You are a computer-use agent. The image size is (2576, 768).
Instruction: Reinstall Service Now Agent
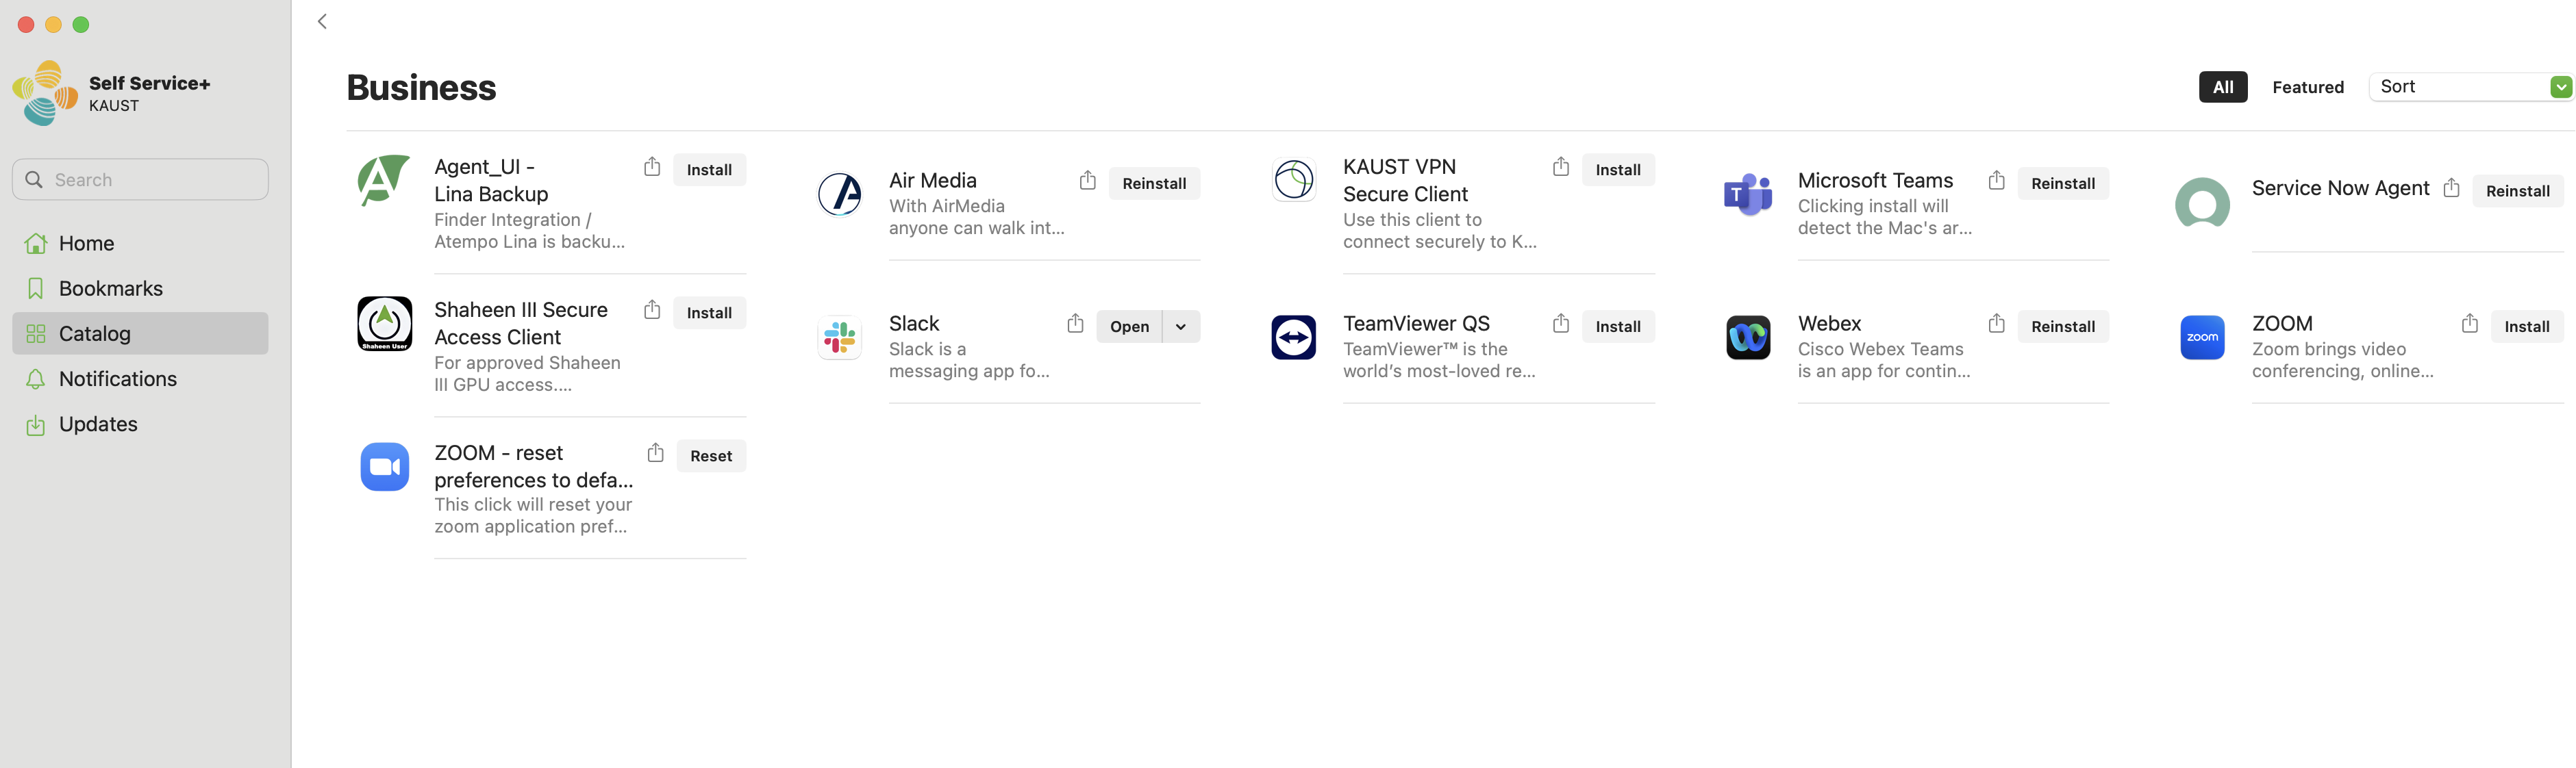pyautogui.click(x=2518, y=191)
